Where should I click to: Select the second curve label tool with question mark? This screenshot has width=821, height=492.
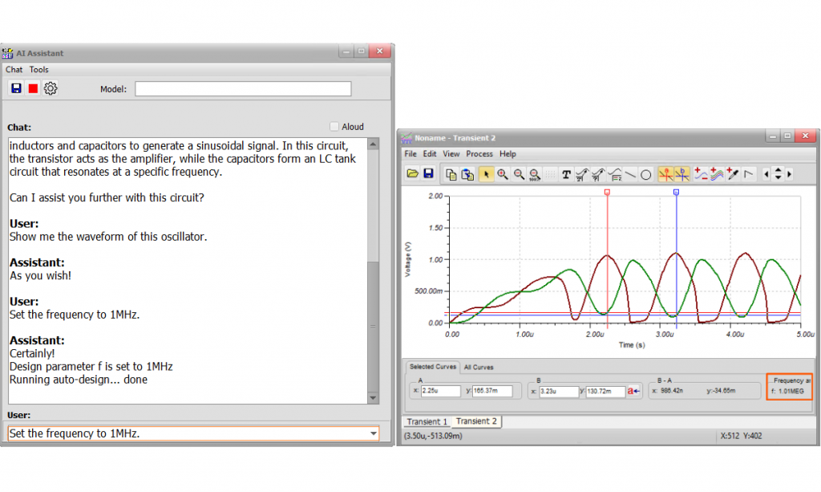pyautogui.click(x=598, y=174)
